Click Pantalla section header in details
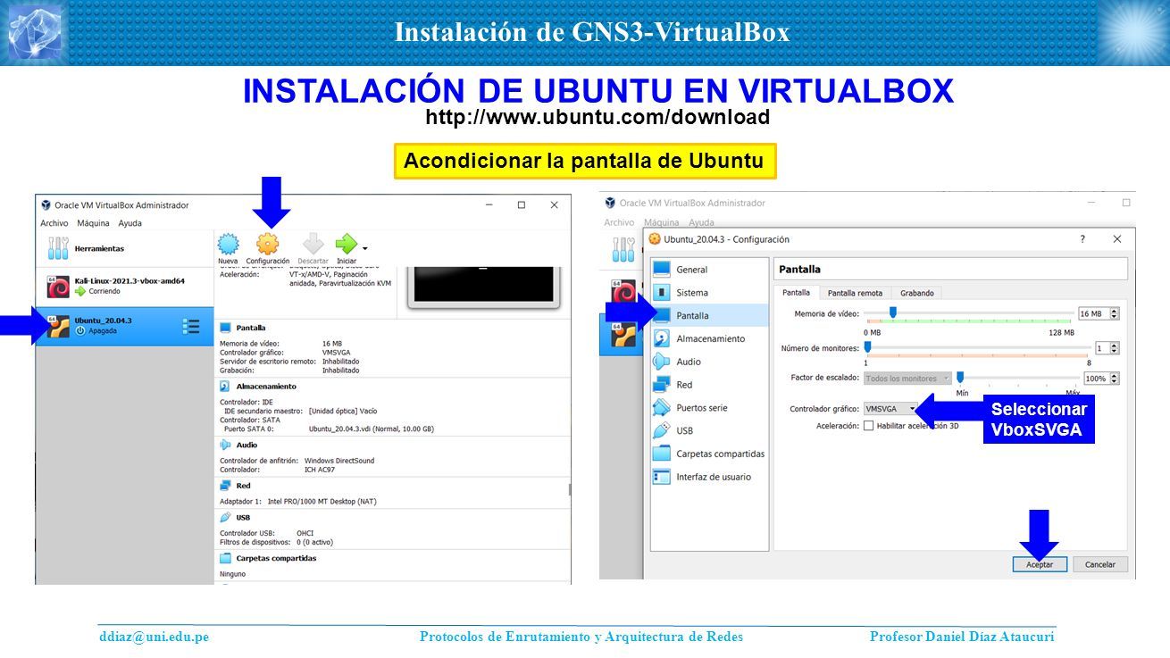The image size is (1170, 658). (x=250, y=328)
